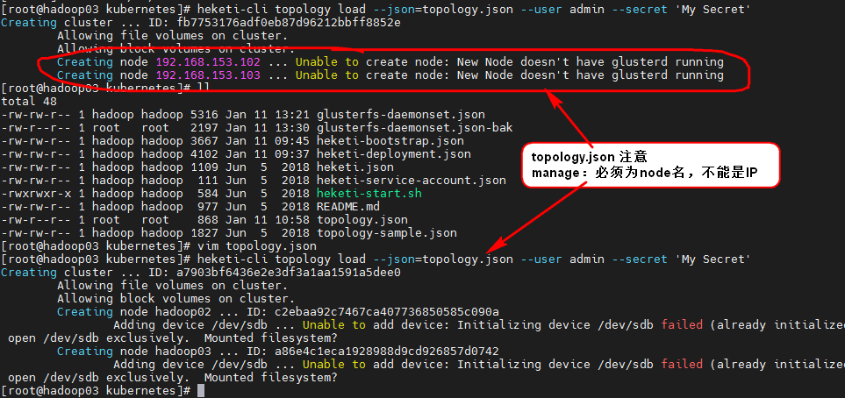
Task: Click topology.json in the ls listing
Action: tap(362, 220)
